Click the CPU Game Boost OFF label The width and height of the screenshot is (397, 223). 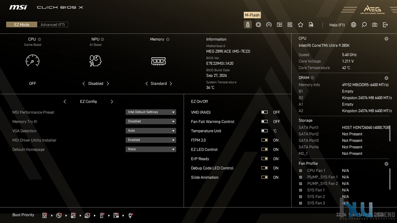(33, 84)
